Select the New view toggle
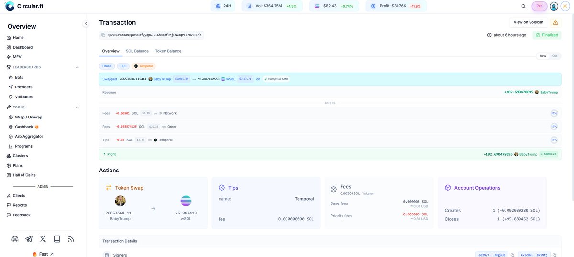The height and width of the screenshot is (257, 574). (543, 56)
